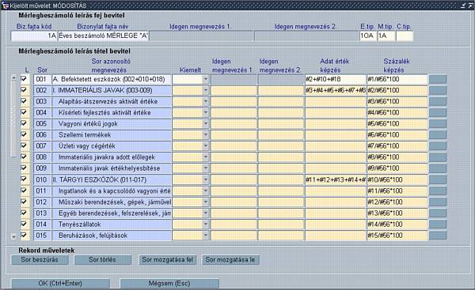
Task: Open the Kiemelt dropdown for row 008
Action: [206, 157]
